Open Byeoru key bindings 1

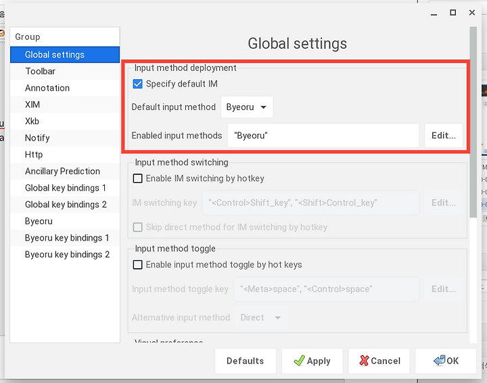click(65, 238)
